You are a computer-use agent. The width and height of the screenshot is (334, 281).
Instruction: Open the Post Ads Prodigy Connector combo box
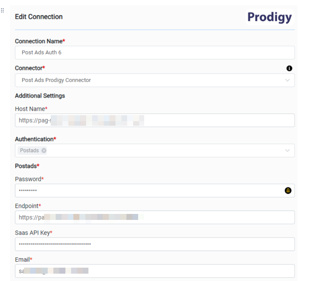click(150, 80)
